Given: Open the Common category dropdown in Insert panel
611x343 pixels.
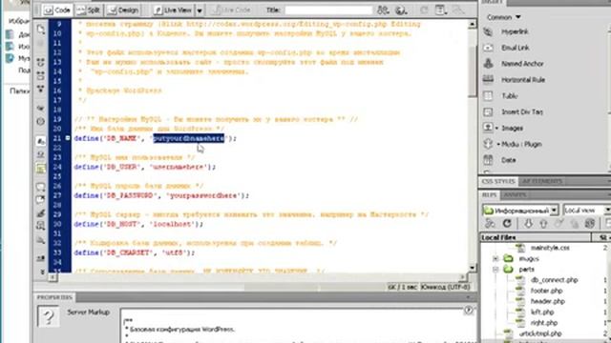Looking at the screenshot, I should pyautogui.click(x=504, y=17).
